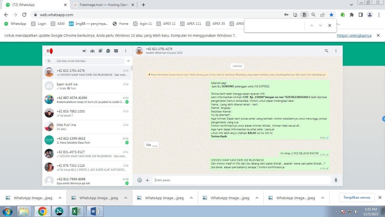Click 'Tampilkan semua' downloads button
Image resolution: width=385 pixels, height=217 pixels.
coord(357,198)
